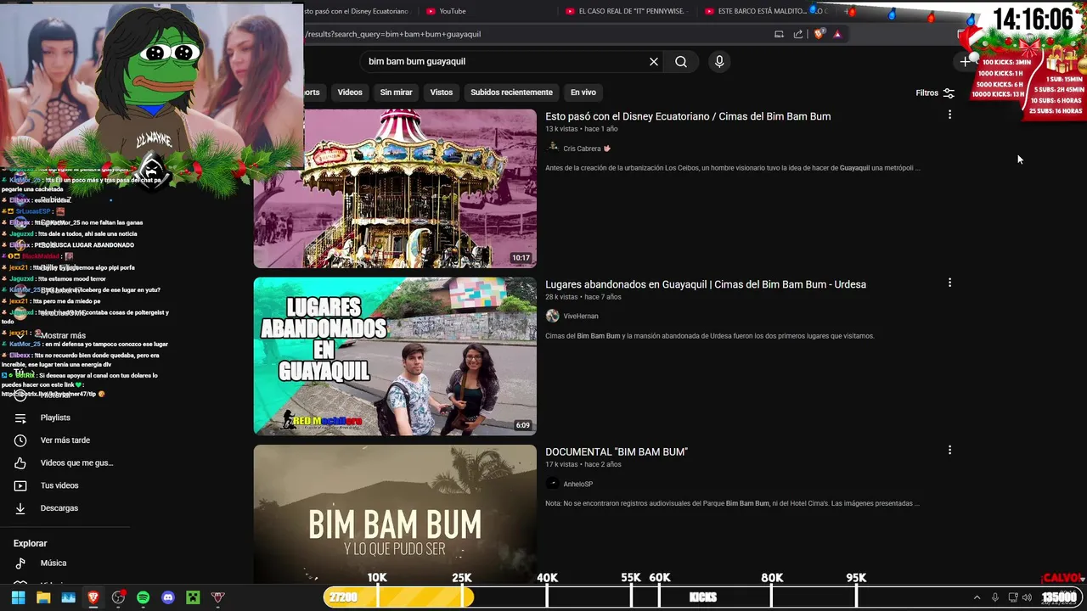
Task: Click the play icon beside Tus videos
Action: coord(20,485)
